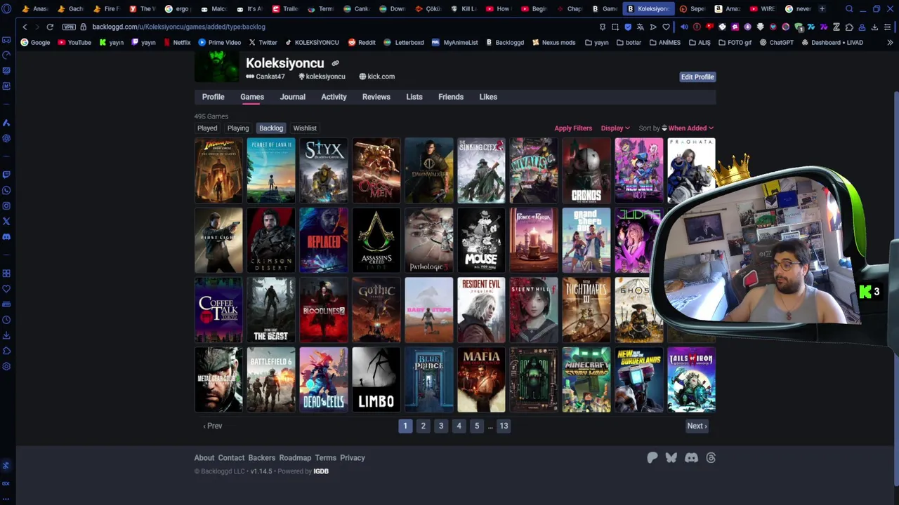Reload the Backloggd page
This screenshot has width=899, height=505.
(x=50, y=27)
